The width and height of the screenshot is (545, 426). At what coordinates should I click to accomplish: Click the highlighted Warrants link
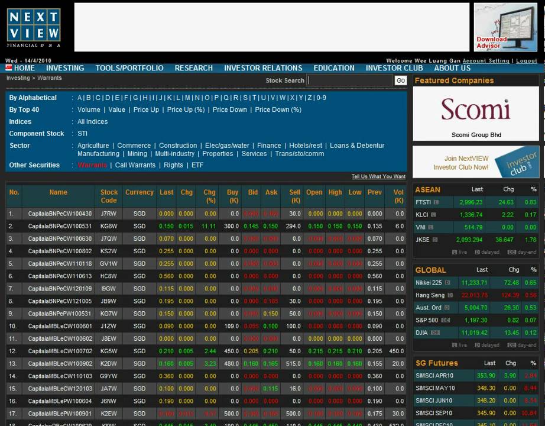pyautogui.click(x=92, y=165)
